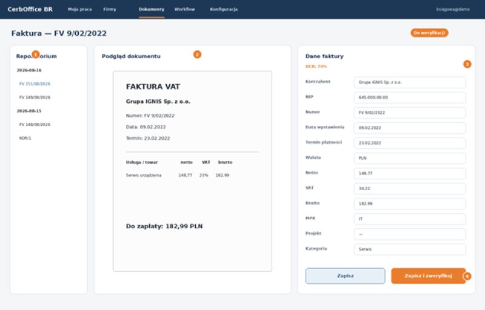This screenshot has width=485, height=310.
Task: Click the Waluta field showing PLN
Action: click(x=410, y=158)
